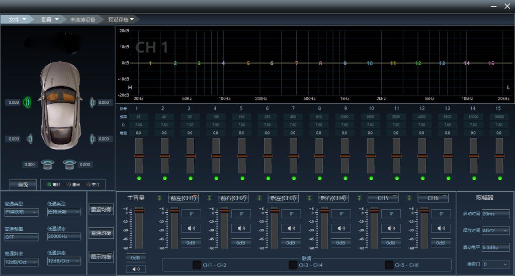The image size is (515, 276).
Task: Click the EQ band 8 gain slider handle
Action: click(319, 156)
